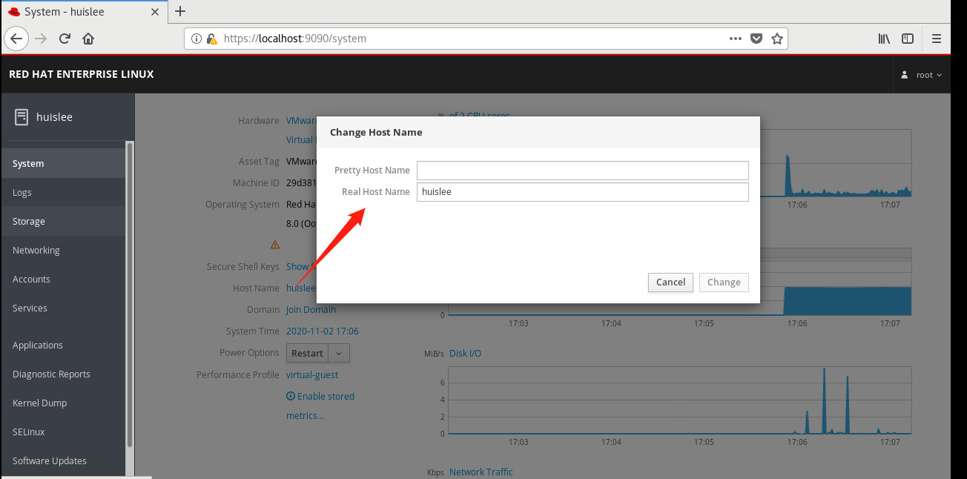967x479 pixels.
Task: Open the Firefox library icon
Action: tap(884, 39)
